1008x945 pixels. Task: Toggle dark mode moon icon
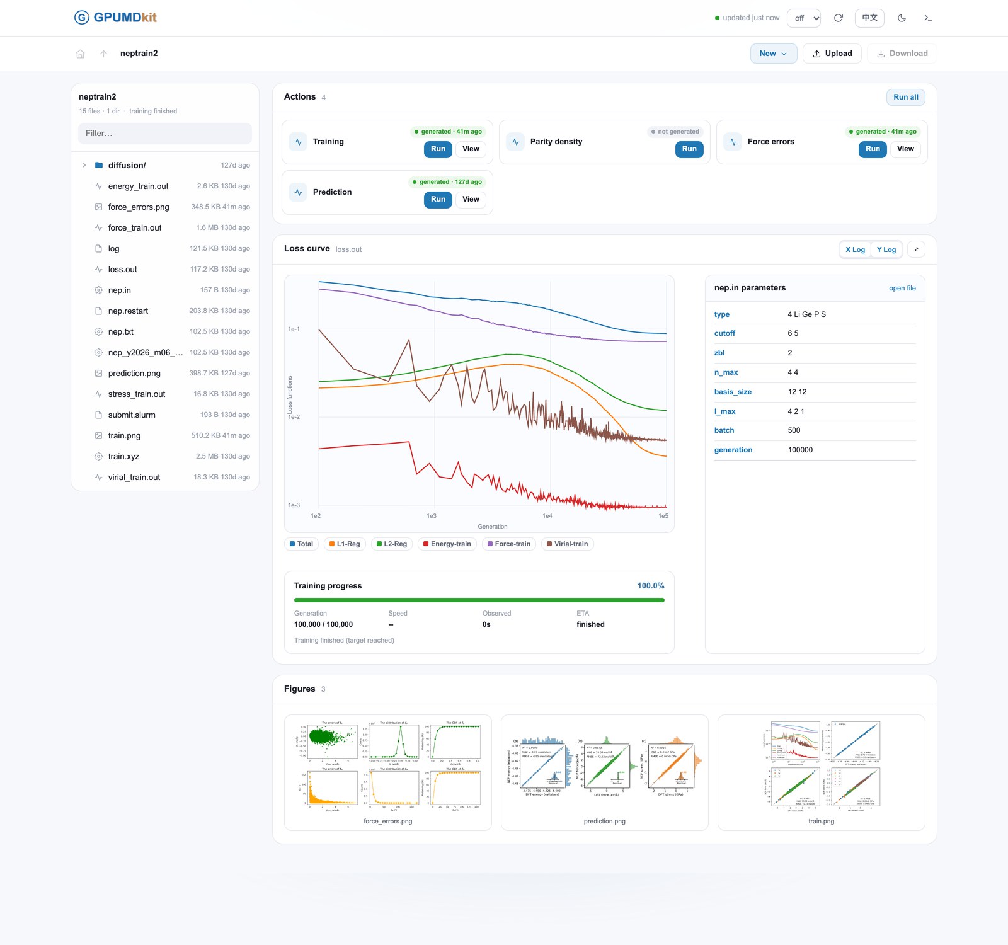click(x=902, y=18)
